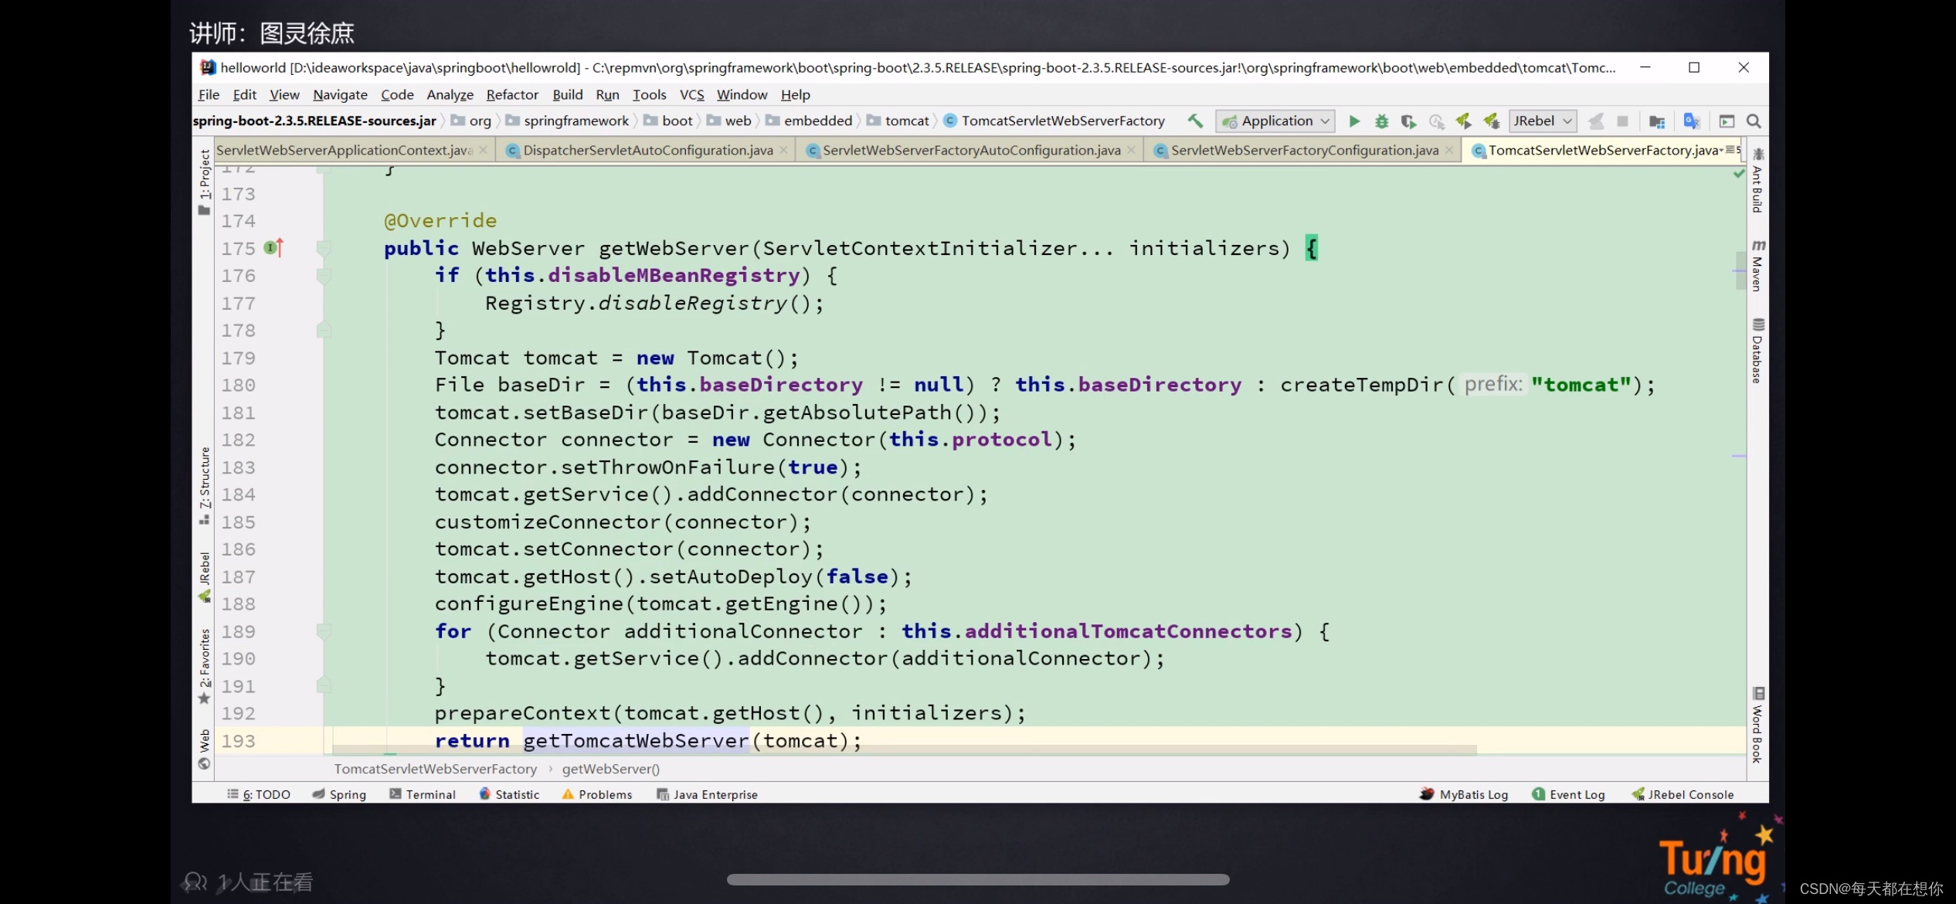Open the Code menu in menu bar

pyautogui.click(x=396, y=93)
